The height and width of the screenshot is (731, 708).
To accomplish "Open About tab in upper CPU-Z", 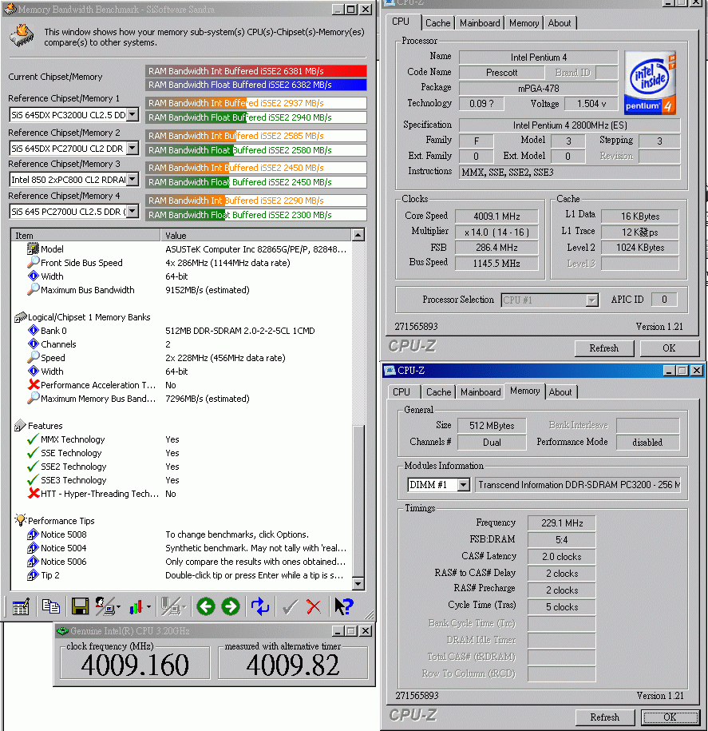I will pyautogui.click(x=560, y=23).
